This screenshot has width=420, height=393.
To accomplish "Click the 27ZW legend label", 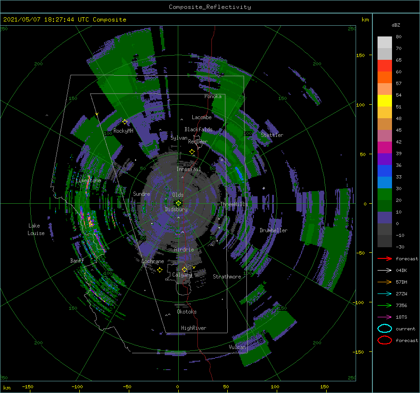I will [401, 294].
